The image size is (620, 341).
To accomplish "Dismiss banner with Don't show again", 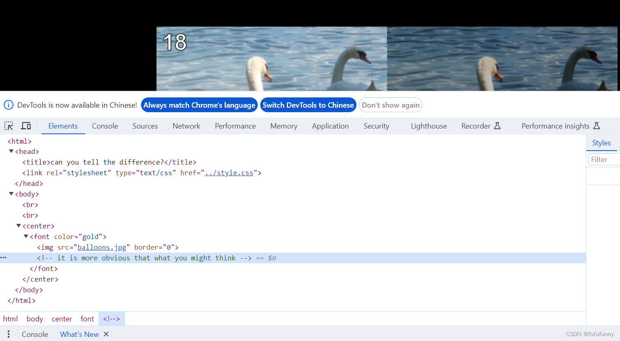I will click(x=391, y=105).
